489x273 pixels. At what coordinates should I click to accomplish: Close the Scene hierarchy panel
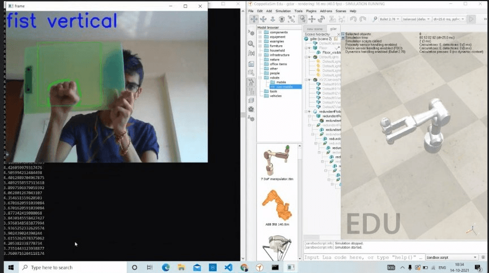click(x=338, y=34)
